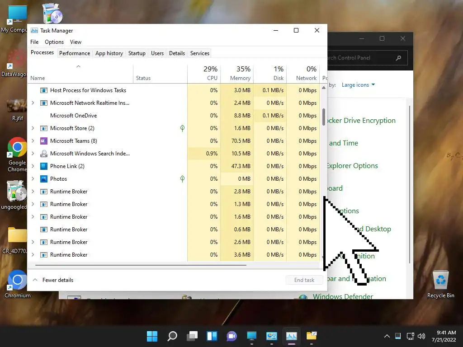The width and height of the screenshot is (463, 347).
Task: Click the green leaf status icon for Microsoft Store
Action: pos(183,128)
